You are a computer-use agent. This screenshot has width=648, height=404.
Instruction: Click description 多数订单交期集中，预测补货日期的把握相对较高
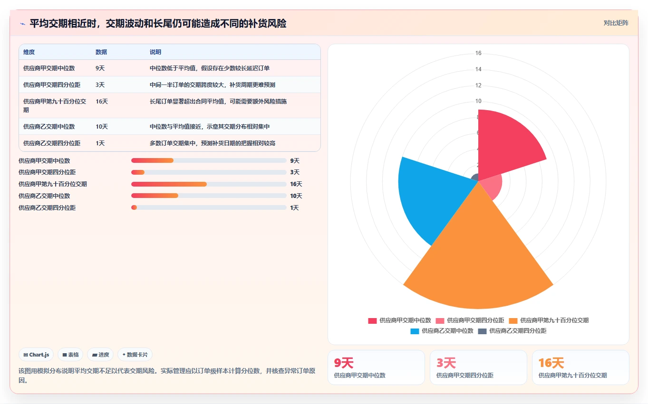pos(213,143)
